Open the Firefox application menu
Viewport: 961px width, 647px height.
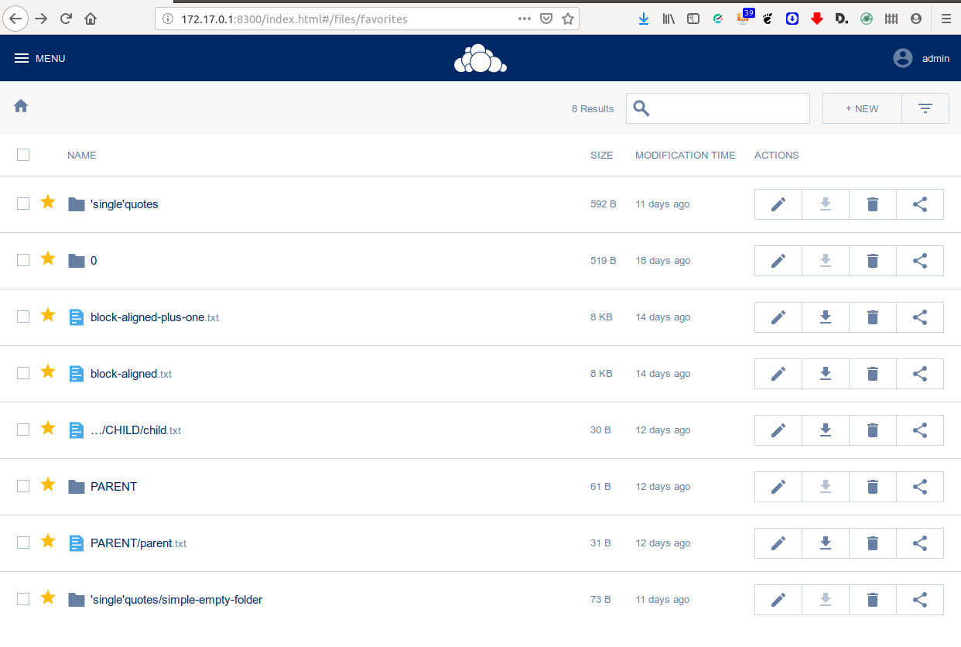tap(946, 19)
